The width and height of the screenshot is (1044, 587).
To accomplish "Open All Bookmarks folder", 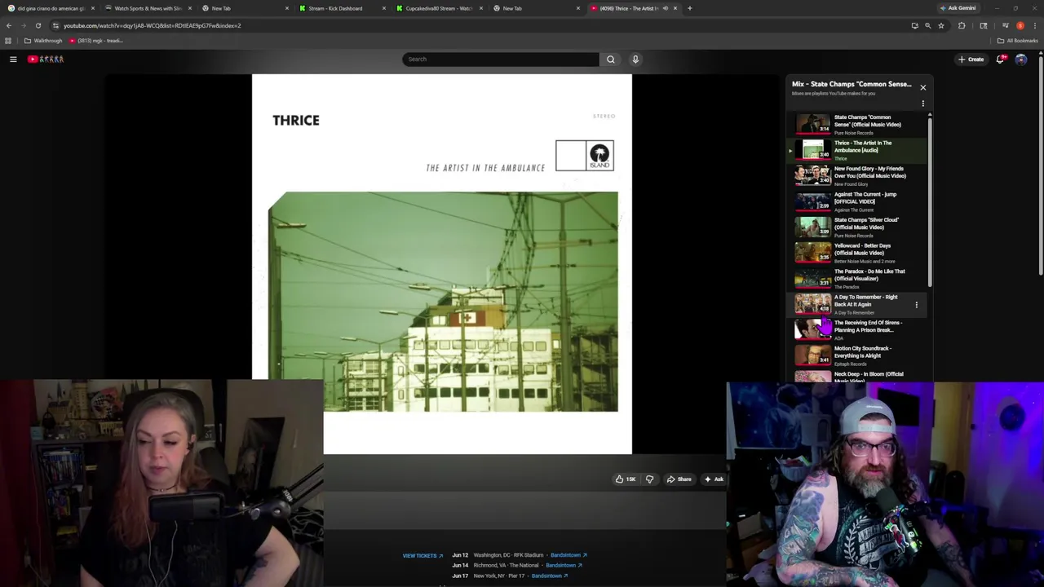I will 1018,41.
